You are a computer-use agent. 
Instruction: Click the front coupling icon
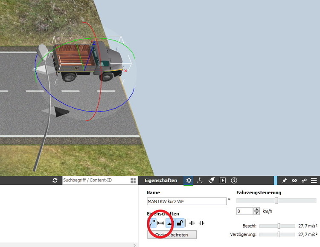coord(192,223)
